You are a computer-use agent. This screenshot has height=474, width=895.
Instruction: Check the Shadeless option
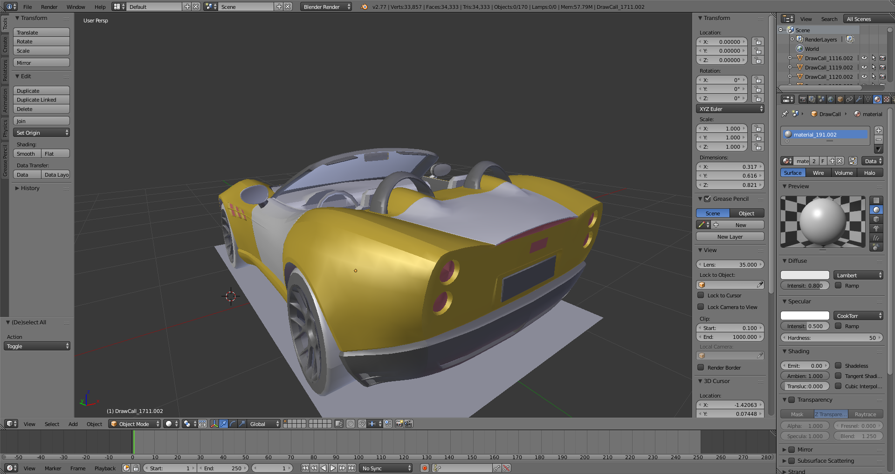[838, 366]
